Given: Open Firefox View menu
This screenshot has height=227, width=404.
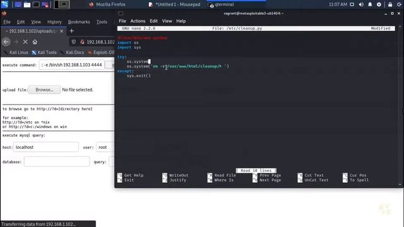Looking at the screenshot, I should (36, 22).
